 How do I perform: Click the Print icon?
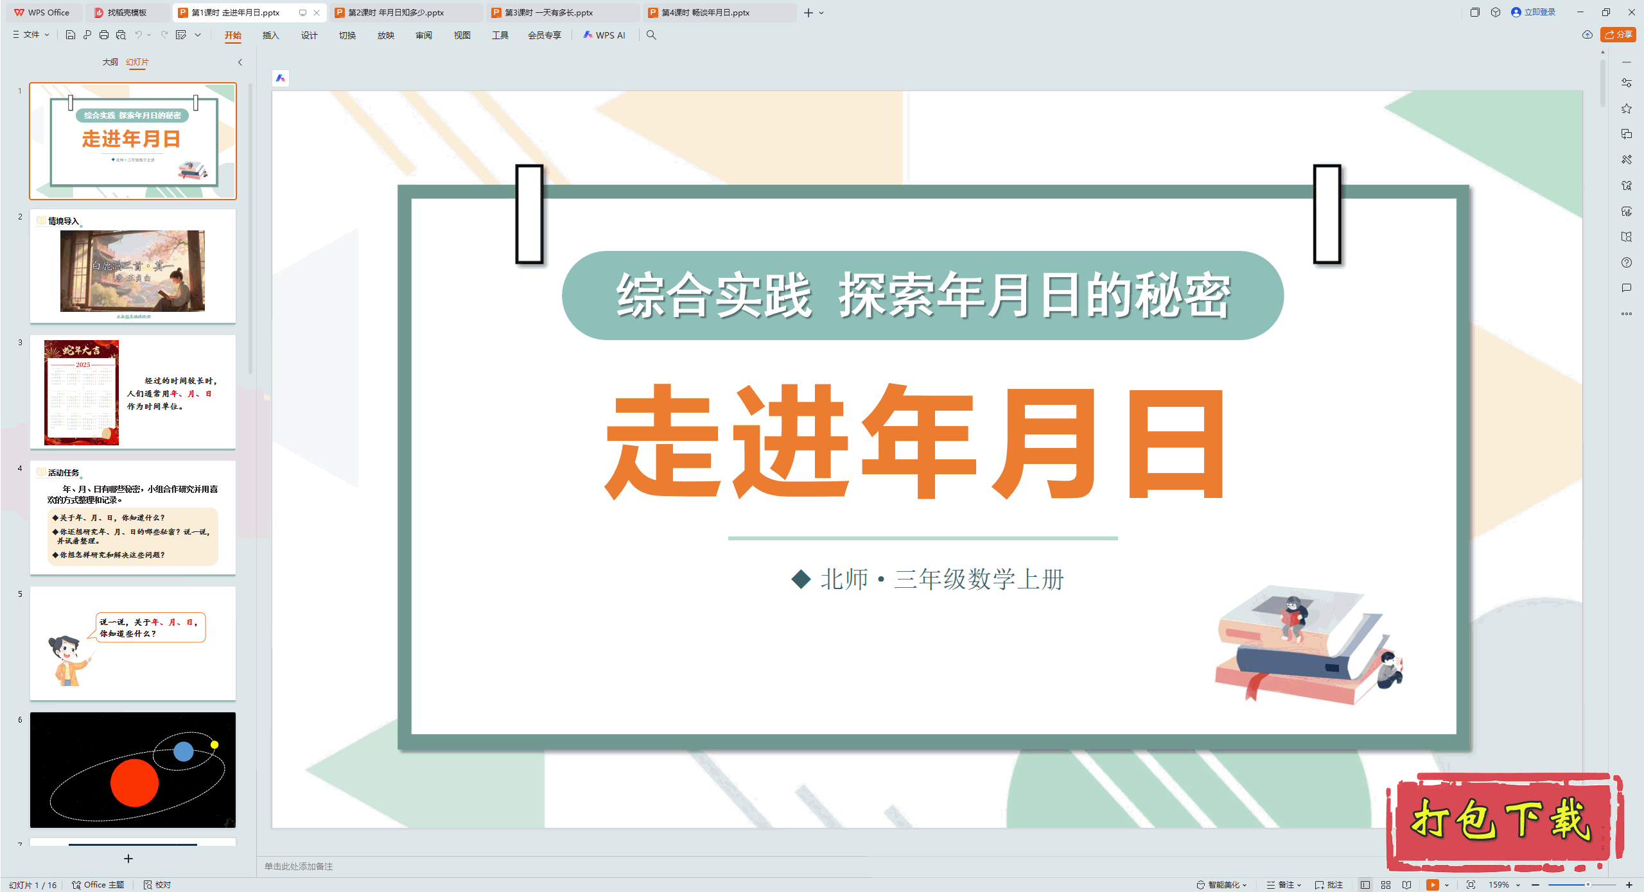[x=104, y=35]
